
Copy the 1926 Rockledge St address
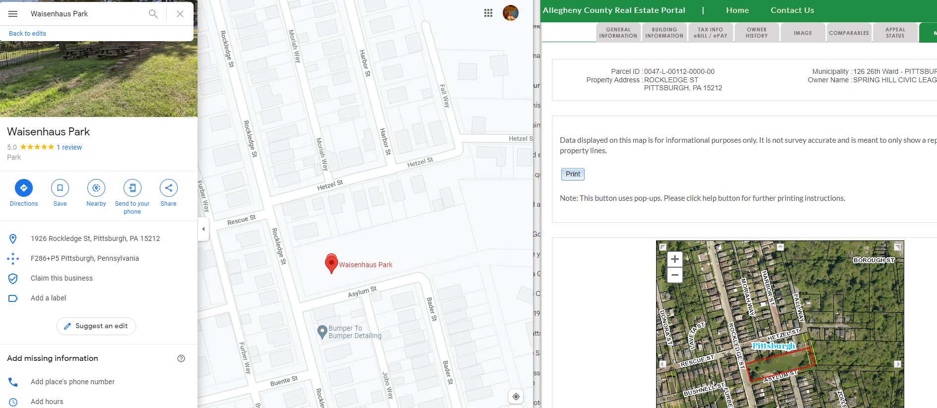95,238
